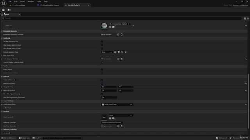Click Slow Moving Velocity Threshold value field
The width and height of the screenshot is (250, 140).
[x=109, y=98]
